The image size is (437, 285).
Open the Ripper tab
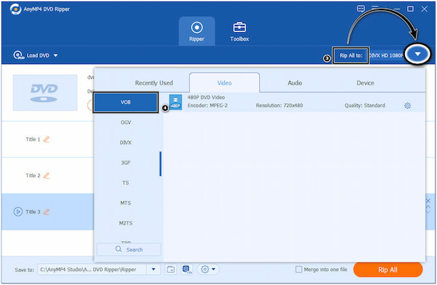(x=197, y=31)
